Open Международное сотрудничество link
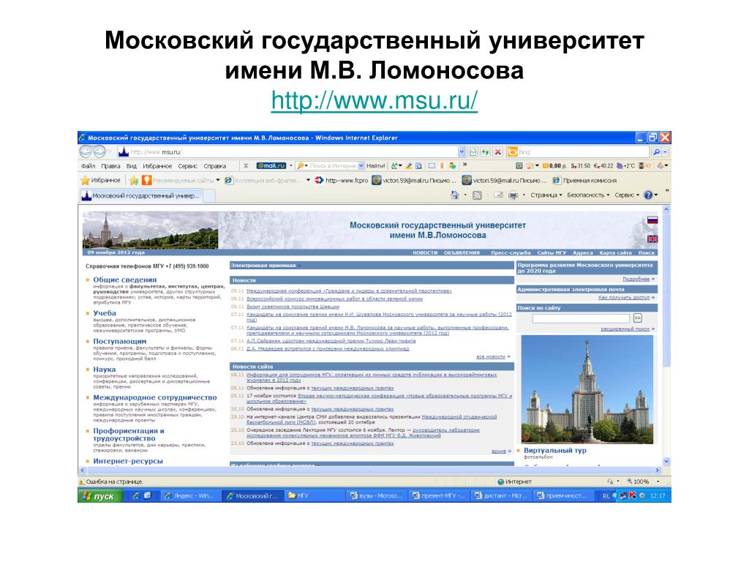 [x=155, y=397]
